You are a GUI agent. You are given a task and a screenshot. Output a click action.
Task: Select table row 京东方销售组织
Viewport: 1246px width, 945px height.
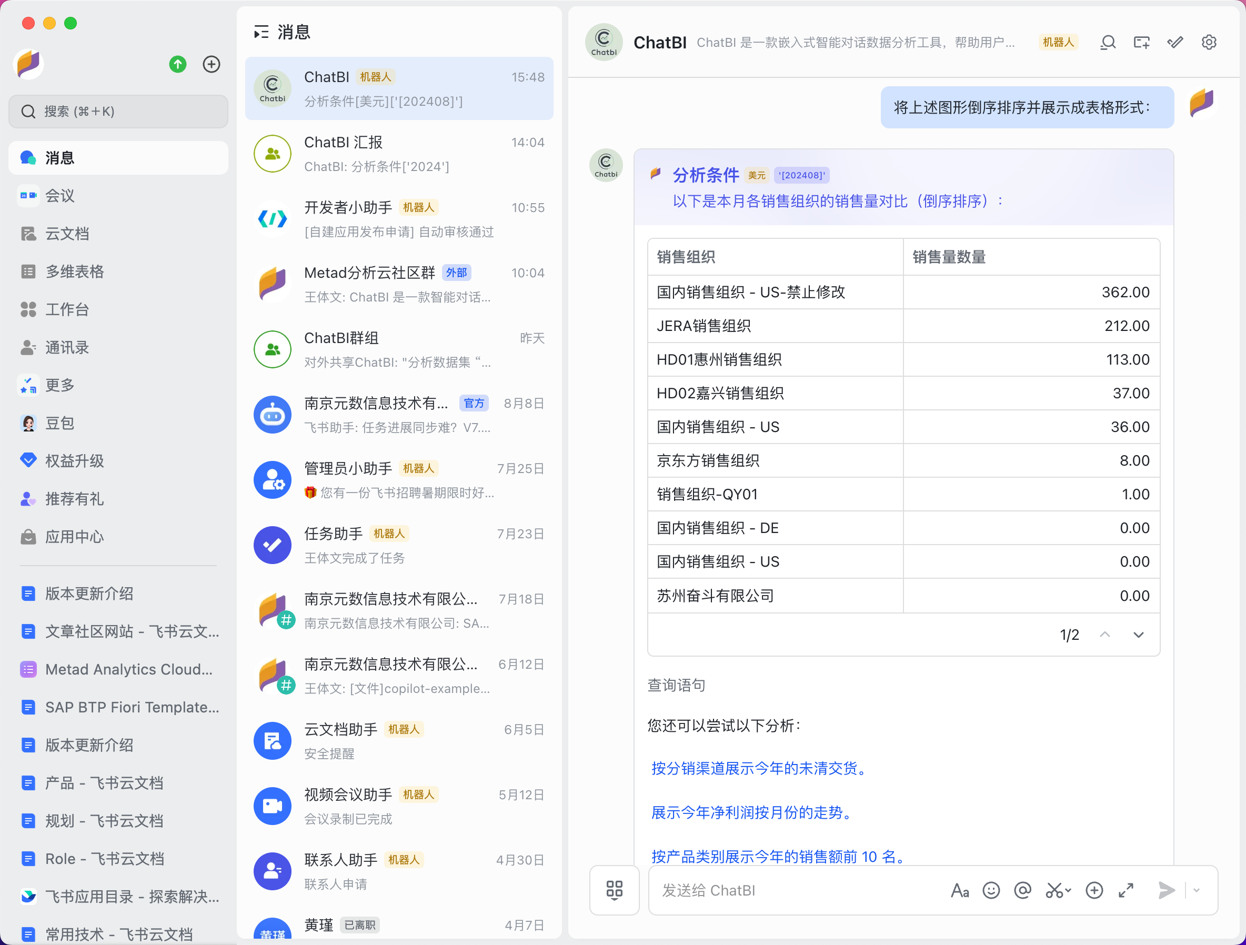pos(903,461)
